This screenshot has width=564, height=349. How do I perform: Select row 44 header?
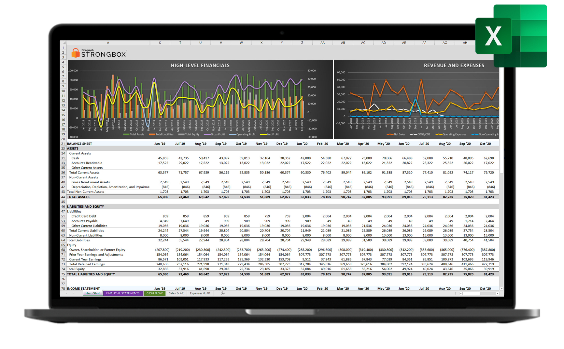tap(63, 197)
